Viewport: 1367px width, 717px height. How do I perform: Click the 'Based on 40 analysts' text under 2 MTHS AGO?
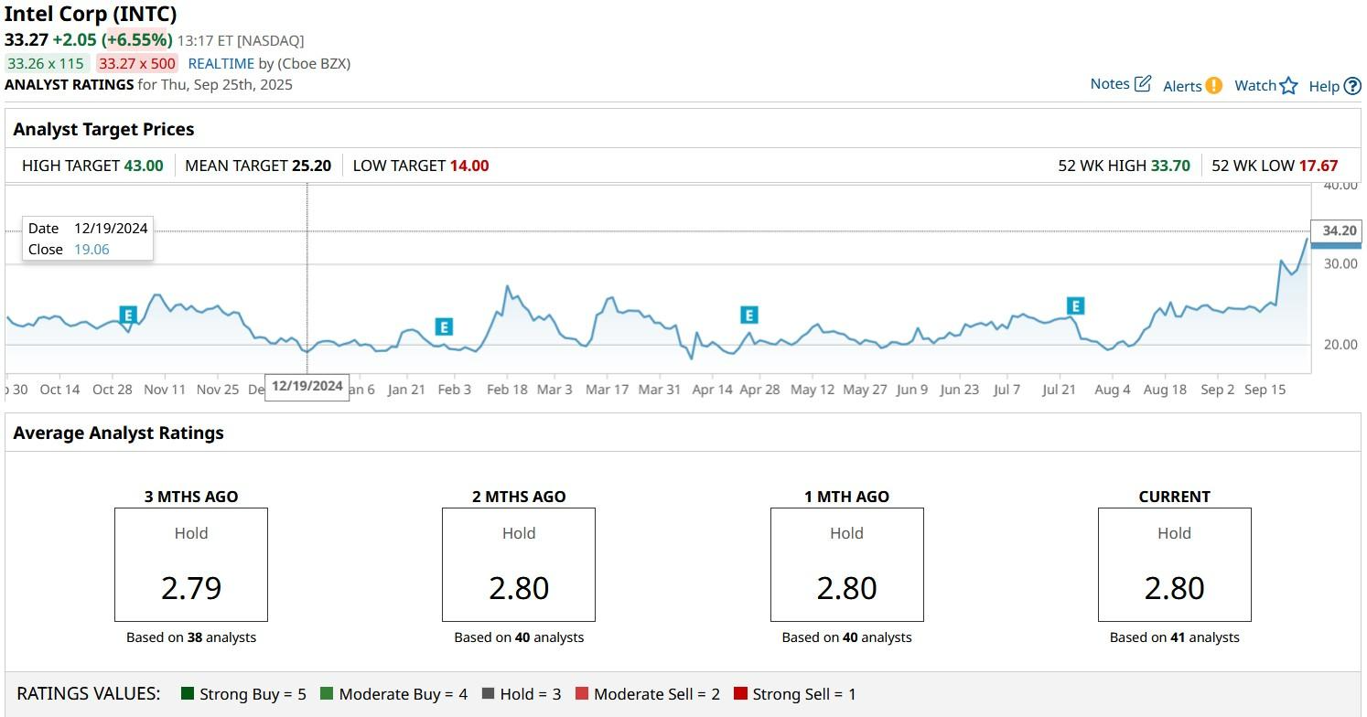(x=519, y=637)
